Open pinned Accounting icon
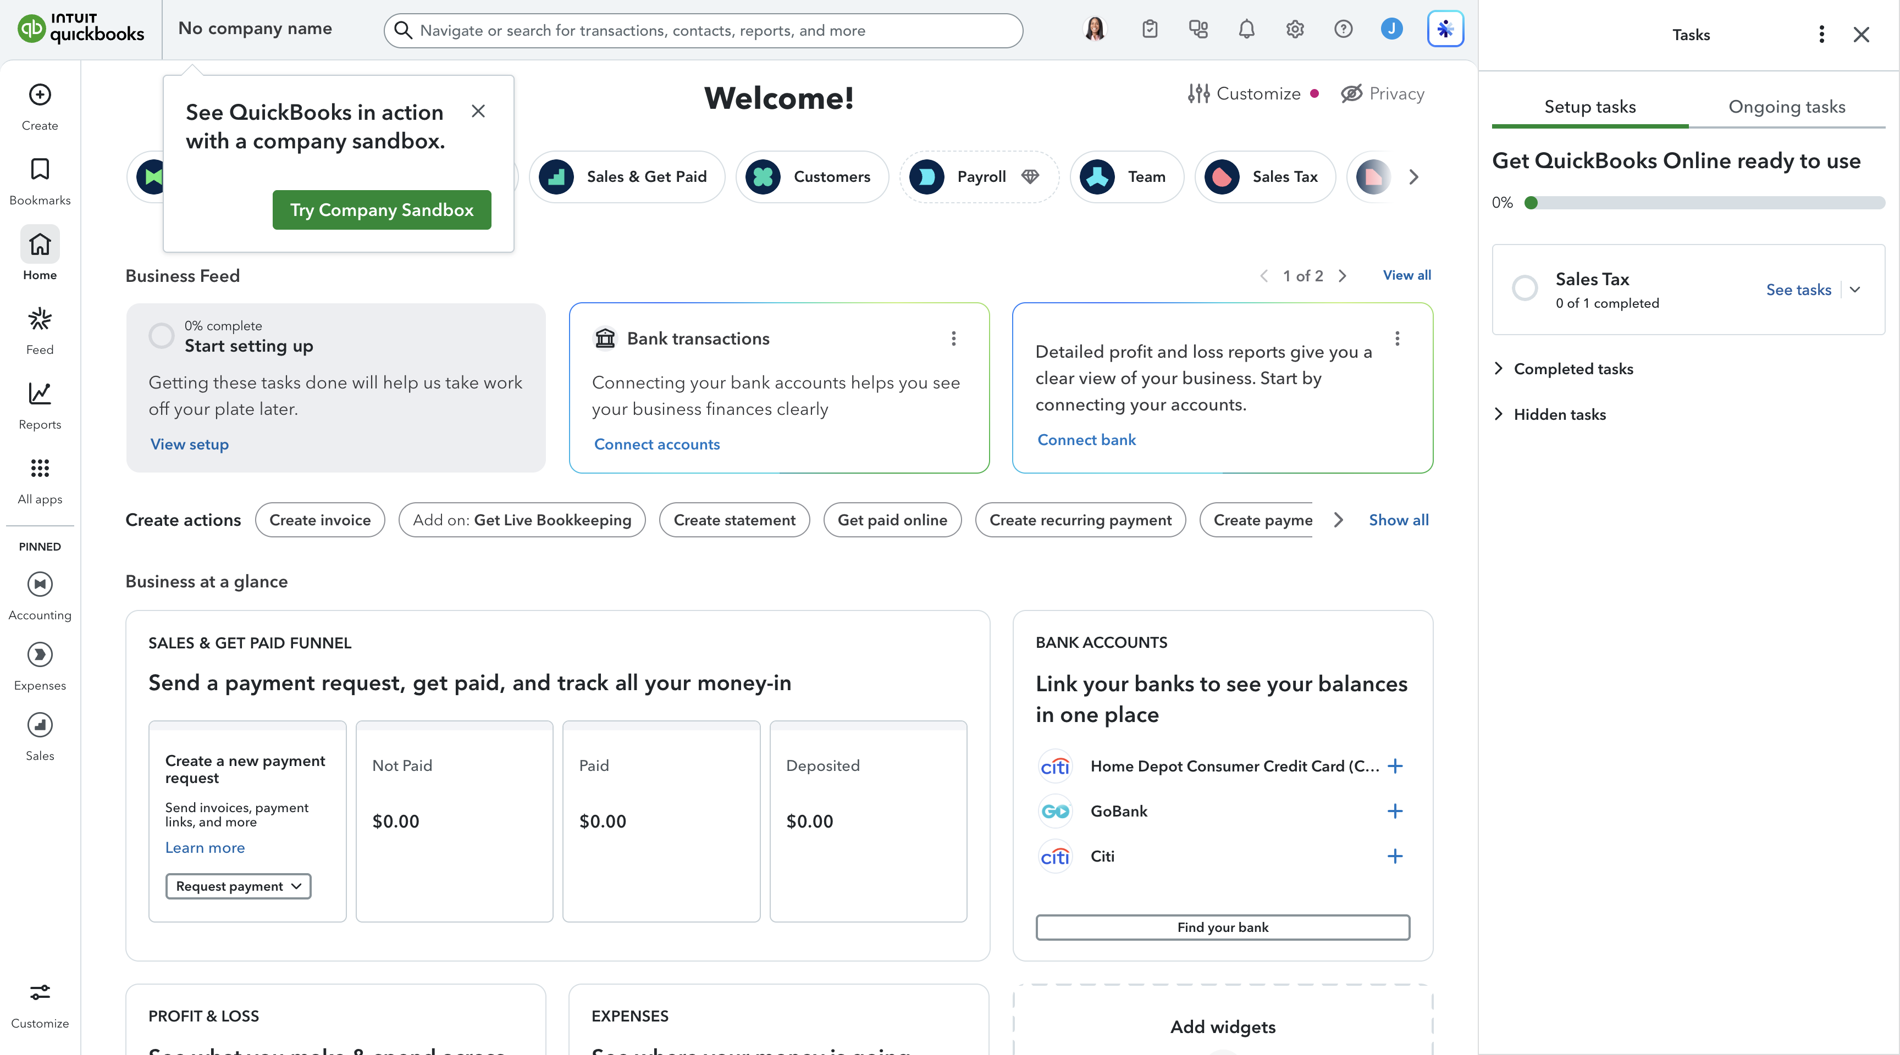This screenshot has width=1900, height=1055. coord(40,585)
